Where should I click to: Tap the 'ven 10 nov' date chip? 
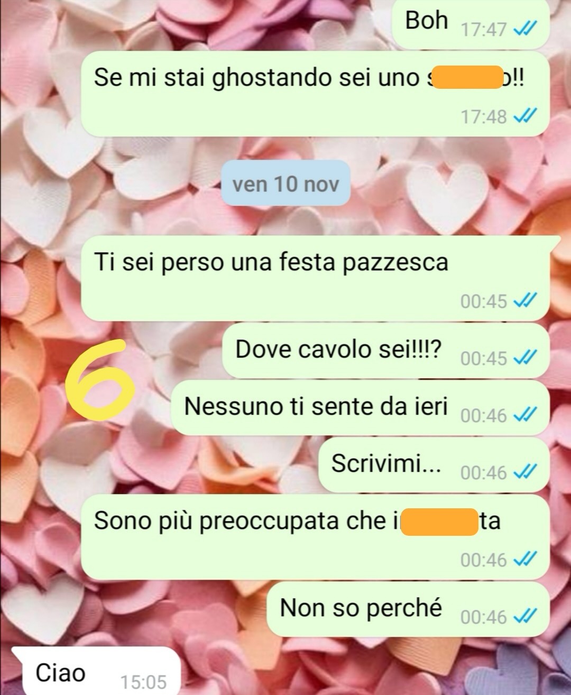285,184
